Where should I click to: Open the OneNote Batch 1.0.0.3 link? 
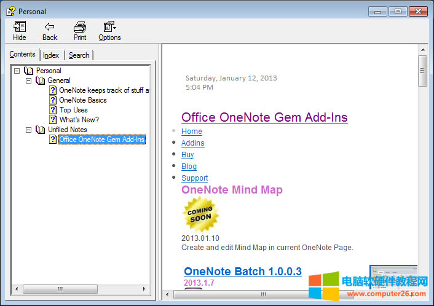click(242, 272)
